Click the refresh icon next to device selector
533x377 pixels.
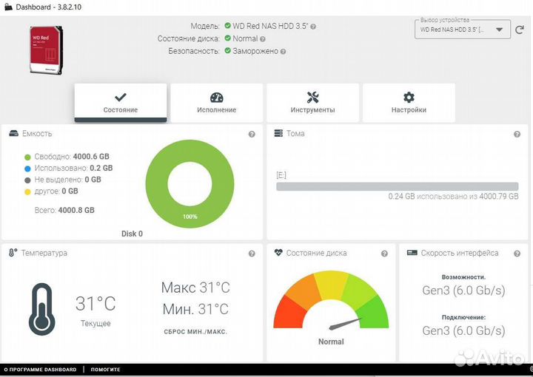pos(520,30)
